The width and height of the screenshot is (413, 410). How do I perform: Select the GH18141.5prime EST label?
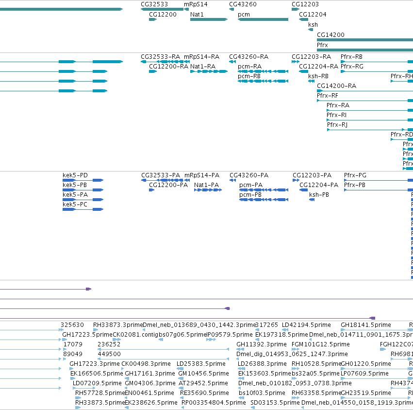tap(366, 325)
